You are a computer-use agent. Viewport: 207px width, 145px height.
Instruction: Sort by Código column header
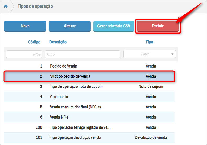click(x=34, y=42)
